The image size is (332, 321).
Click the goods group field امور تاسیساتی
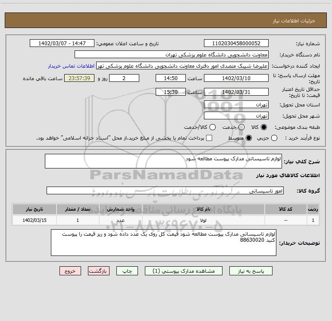point(165,190)
